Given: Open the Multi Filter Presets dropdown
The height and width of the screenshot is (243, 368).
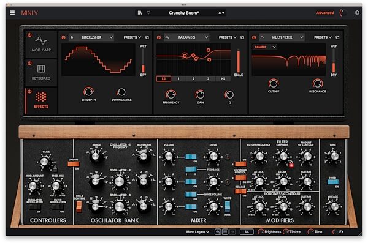Looking at the screenshot, I should (x=323, y=37).
